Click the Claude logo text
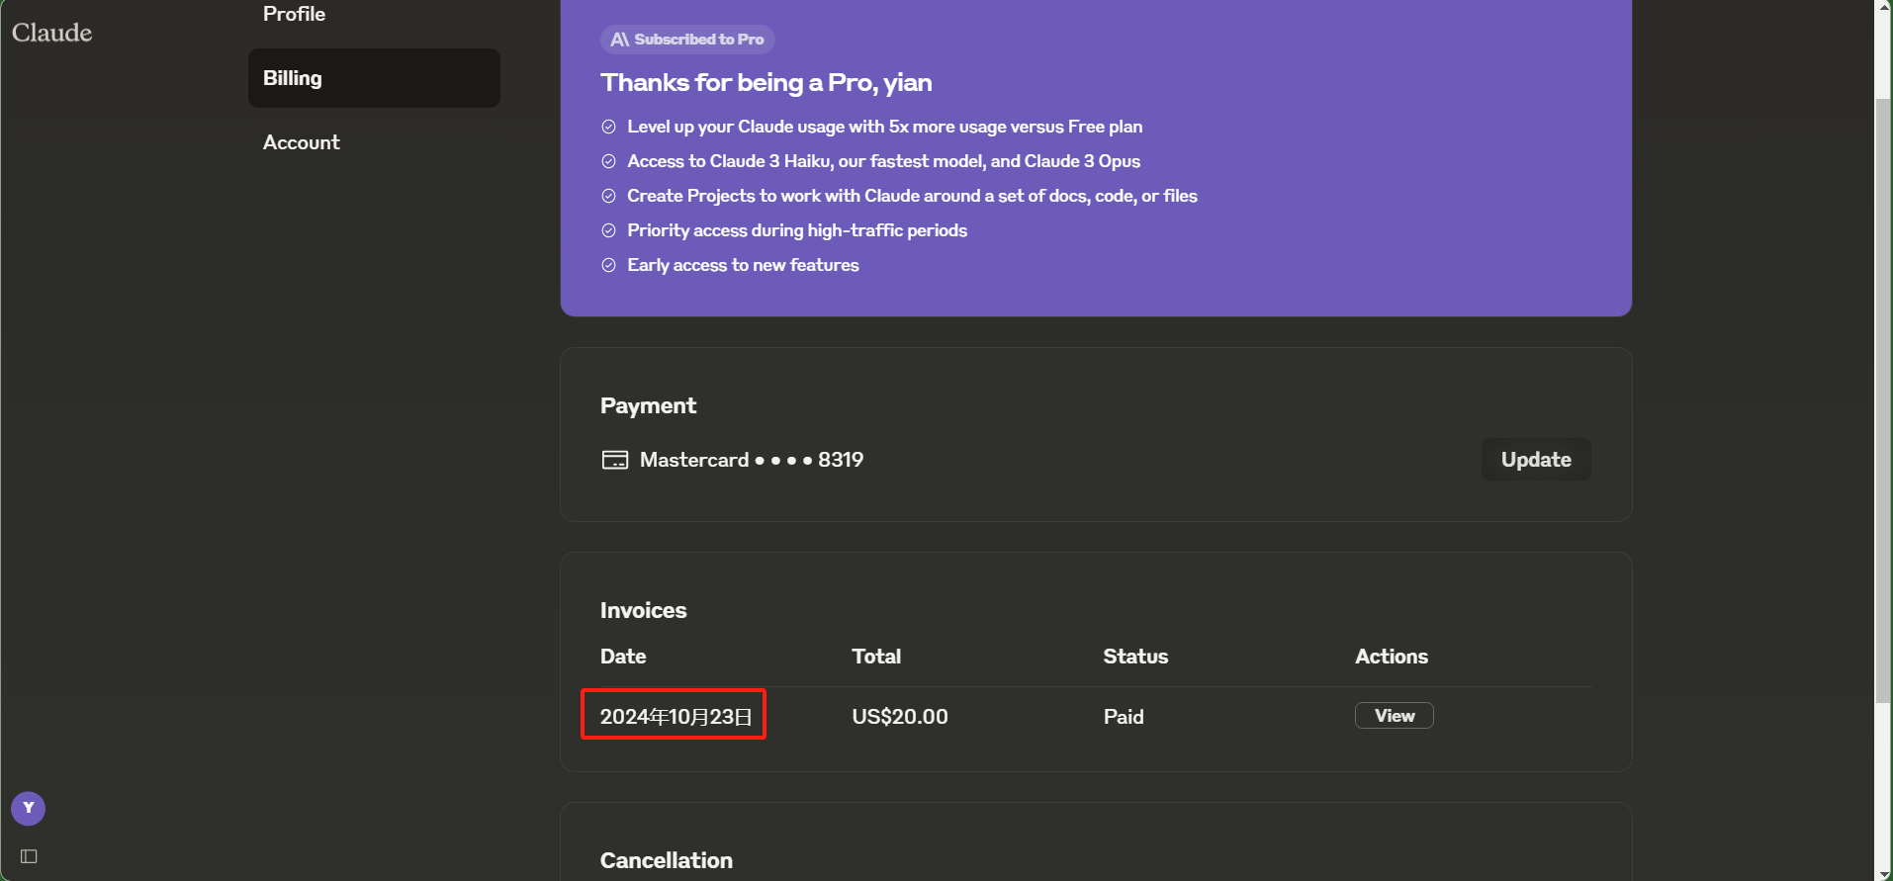 (x=51, y=33)
